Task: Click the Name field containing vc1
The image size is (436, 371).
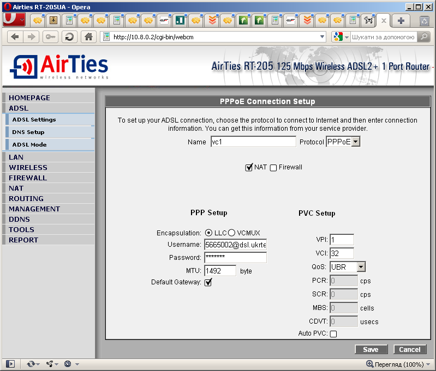Action: 253,142
